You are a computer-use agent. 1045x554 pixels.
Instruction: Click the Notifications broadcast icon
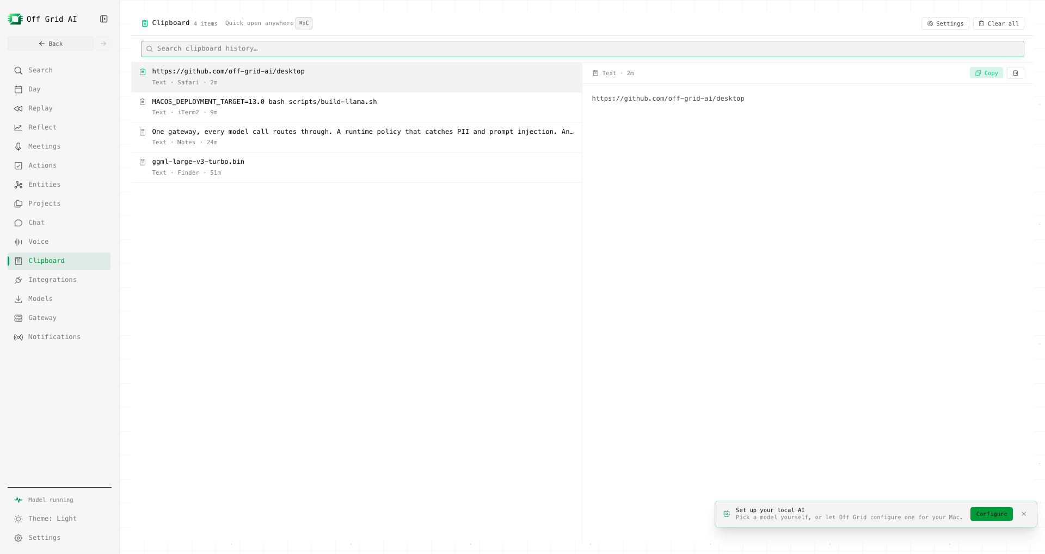pyautogui.click(x=19, y=337)
